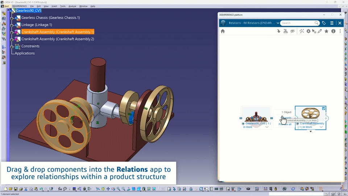The width and height of the screenshot is (348, 196).
Task: Click the Home icon in Relations panel
Action: pos(223,31)
